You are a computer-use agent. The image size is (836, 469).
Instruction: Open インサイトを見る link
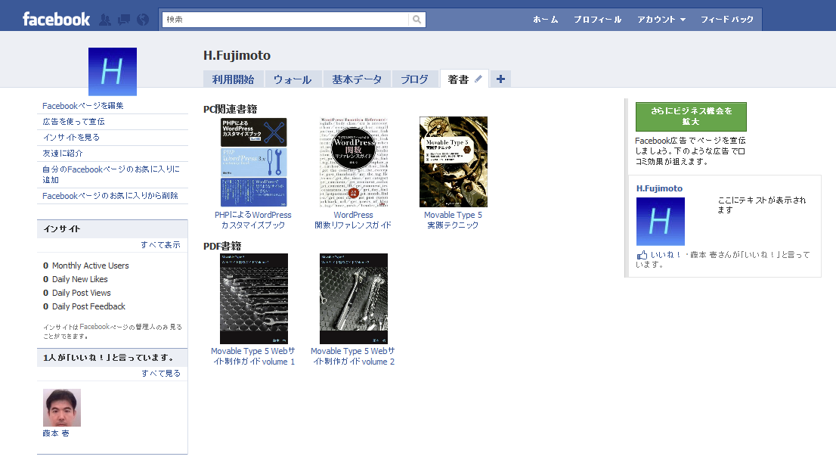point(71,137)
